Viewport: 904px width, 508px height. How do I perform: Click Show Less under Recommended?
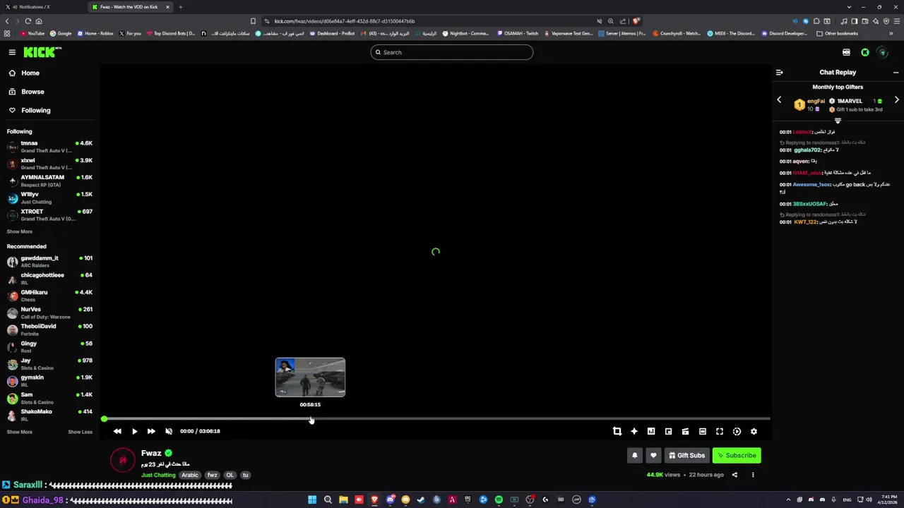point(80,432)
